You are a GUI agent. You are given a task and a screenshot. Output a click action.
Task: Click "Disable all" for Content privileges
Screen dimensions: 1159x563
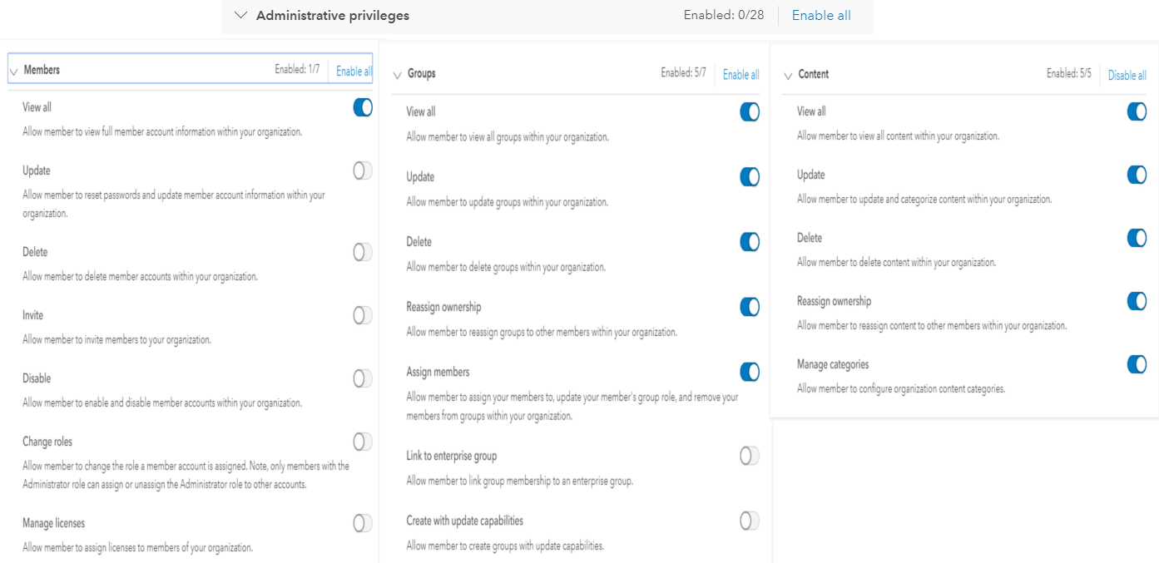pos(1127,75)
